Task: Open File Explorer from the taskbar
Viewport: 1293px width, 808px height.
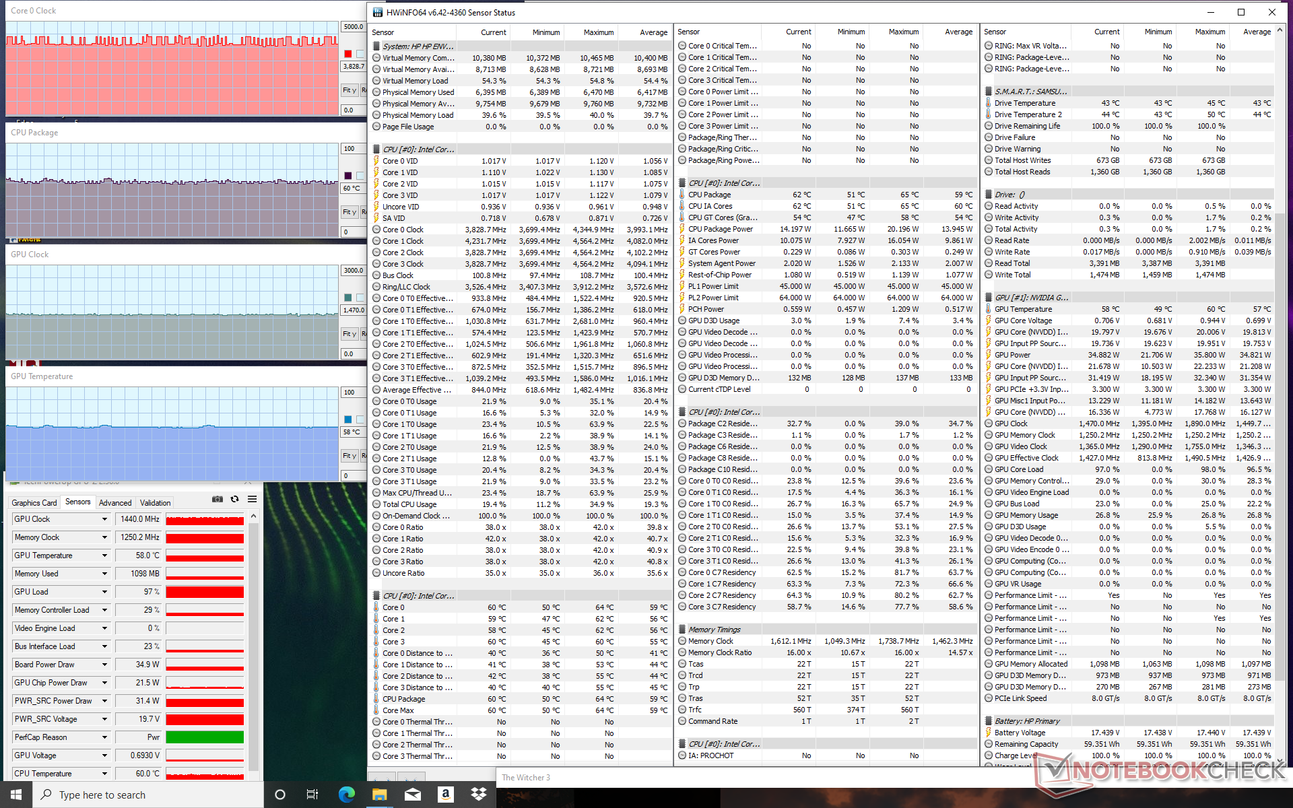Action: pos(379,795)
